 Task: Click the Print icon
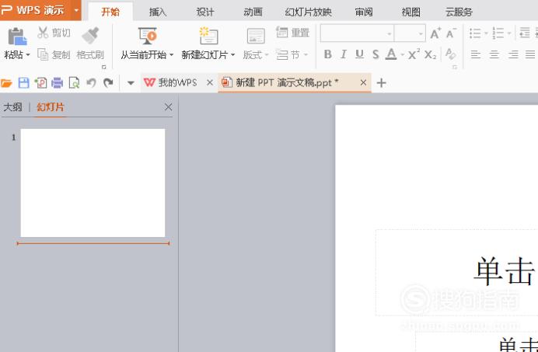[58, 82]
